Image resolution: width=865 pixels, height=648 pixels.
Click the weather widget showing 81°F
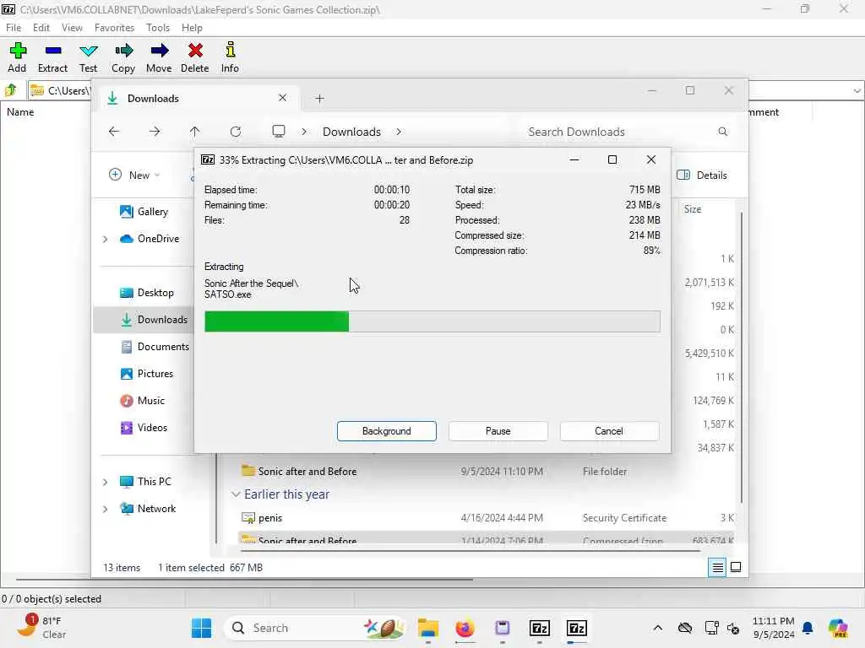click(41, 627)
